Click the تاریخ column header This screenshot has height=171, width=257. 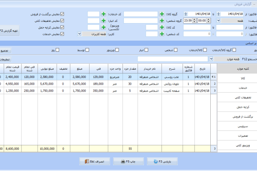(203, 69)
